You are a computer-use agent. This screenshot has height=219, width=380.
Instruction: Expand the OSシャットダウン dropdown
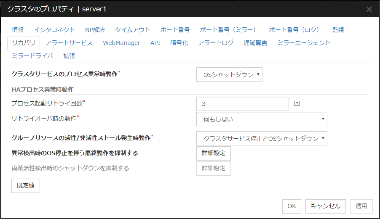pyautogui.click(x=229, y=75)
